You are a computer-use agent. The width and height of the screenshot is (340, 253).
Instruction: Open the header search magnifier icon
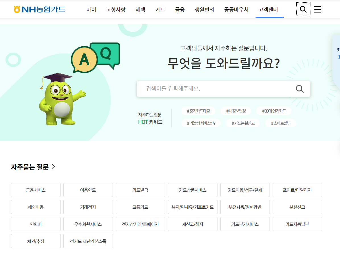pyautogui.click(x=303, y=9)
